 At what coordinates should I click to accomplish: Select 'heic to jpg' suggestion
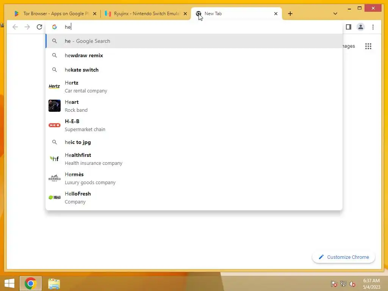[194, 142]
